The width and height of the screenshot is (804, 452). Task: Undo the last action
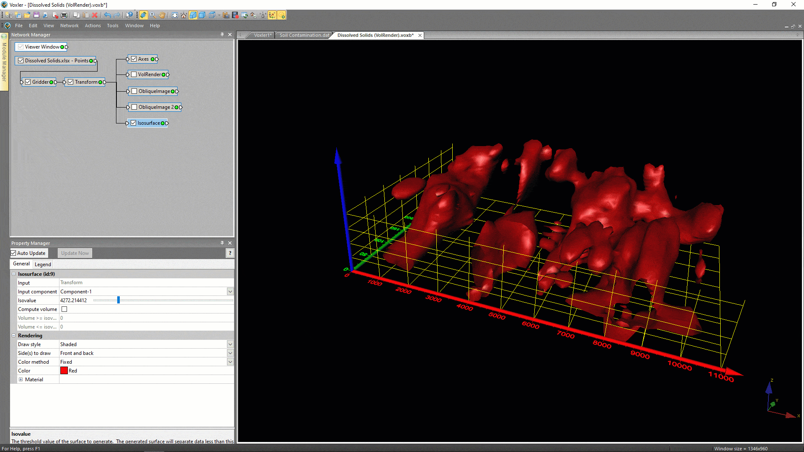[x=108, y=15]
